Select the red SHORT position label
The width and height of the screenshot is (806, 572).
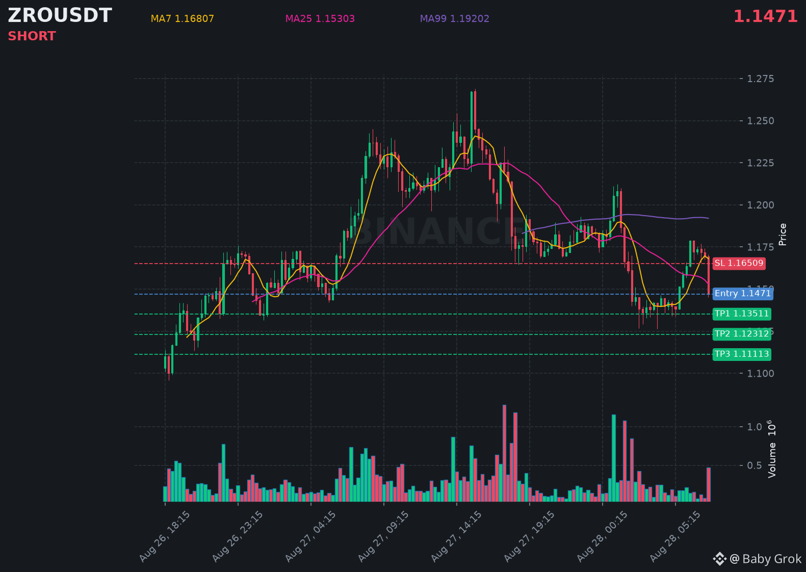point(32,36)
